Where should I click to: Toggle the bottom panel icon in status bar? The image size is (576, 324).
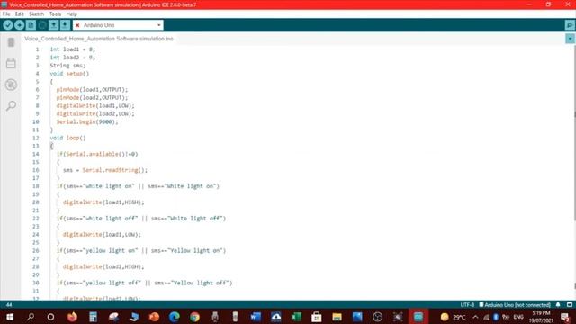[570, 305]
